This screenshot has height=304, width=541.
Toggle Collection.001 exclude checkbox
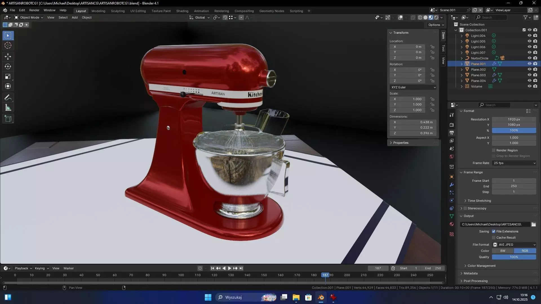click(x=524, y=30)
